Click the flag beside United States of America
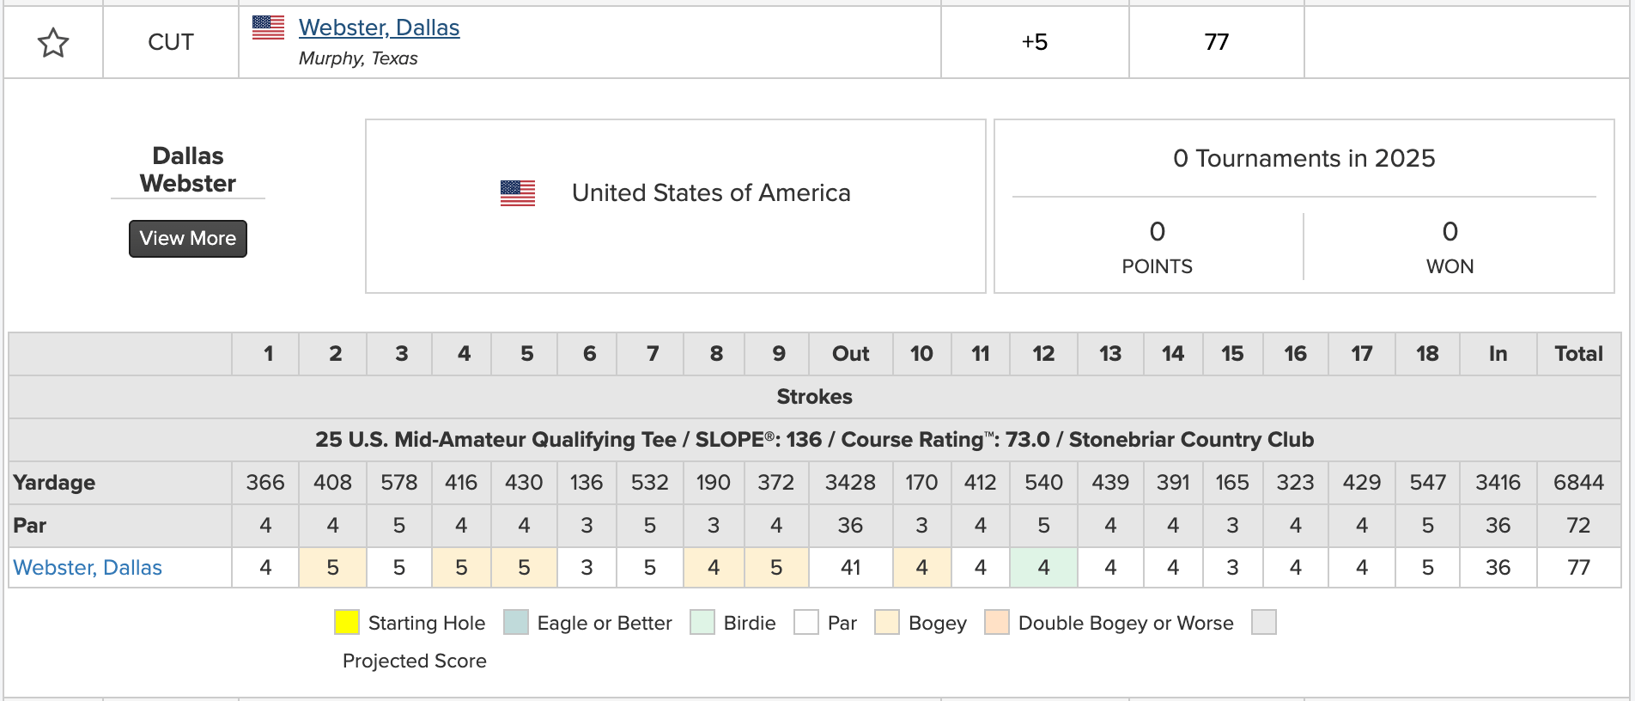The width and height of the screenshot is (1635, 701). pos(518,193)
